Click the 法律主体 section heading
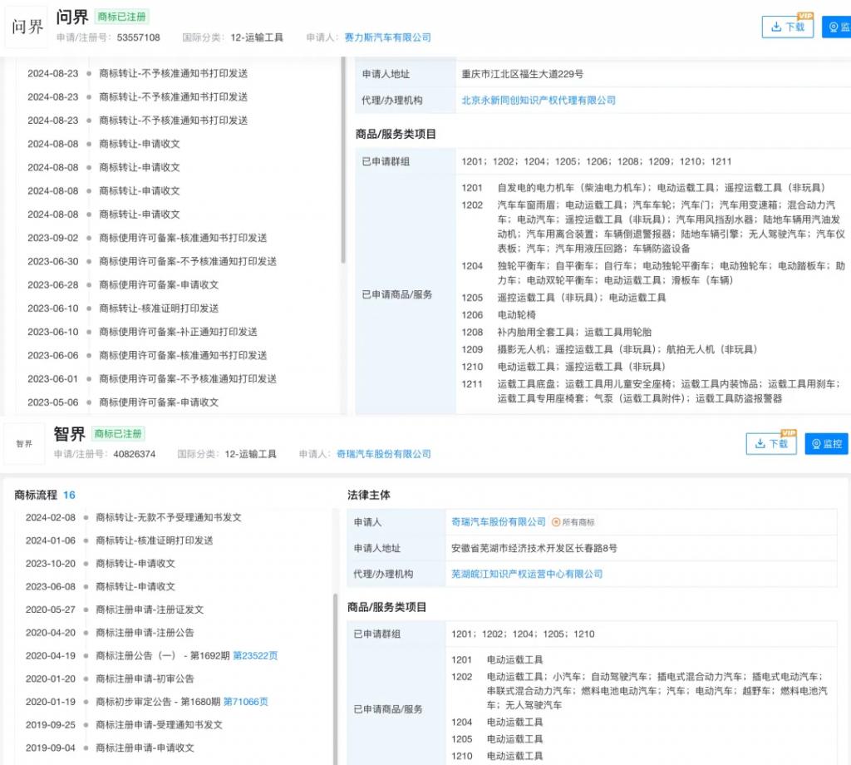Image resolution: width=851 pixels, height=765 pixels. click(369, 495)
